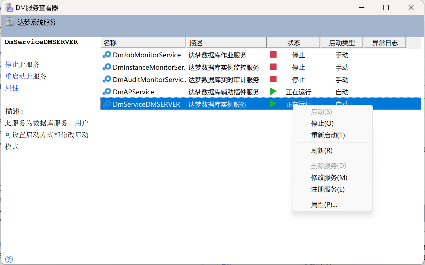
Task: Click the DmServiceDMSERVER heading in left panel
Action: tap(41, 42)
